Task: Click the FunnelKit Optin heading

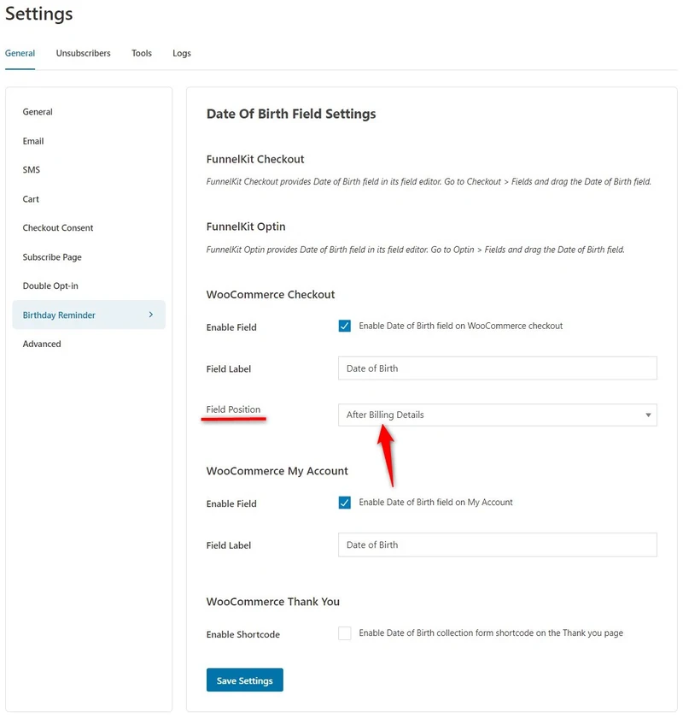Action: [246, 227]
